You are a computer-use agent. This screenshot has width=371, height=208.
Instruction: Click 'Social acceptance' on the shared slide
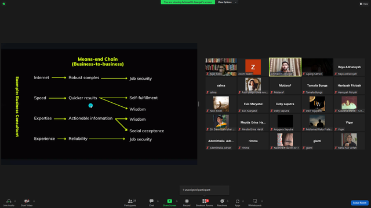147,131
